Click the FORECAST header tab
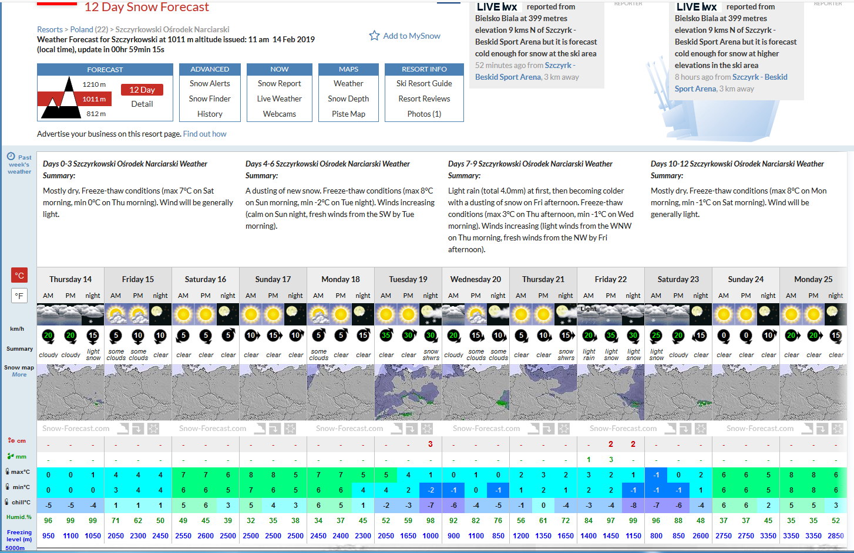Image resolution: width=854 pixels, height=553 pixels. (x=105, y=69)
